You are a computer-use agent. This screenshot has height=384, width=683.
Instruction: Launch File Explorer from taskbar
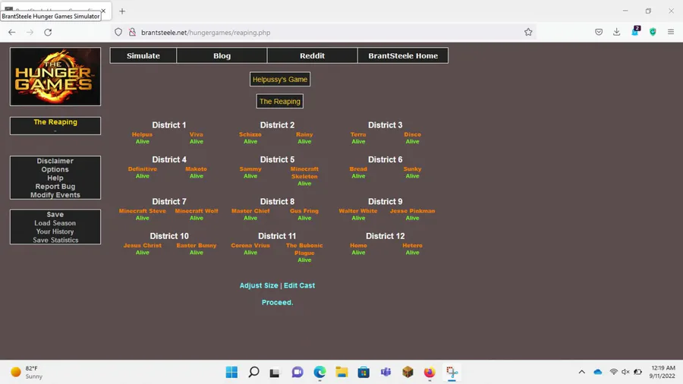(341, 372)
